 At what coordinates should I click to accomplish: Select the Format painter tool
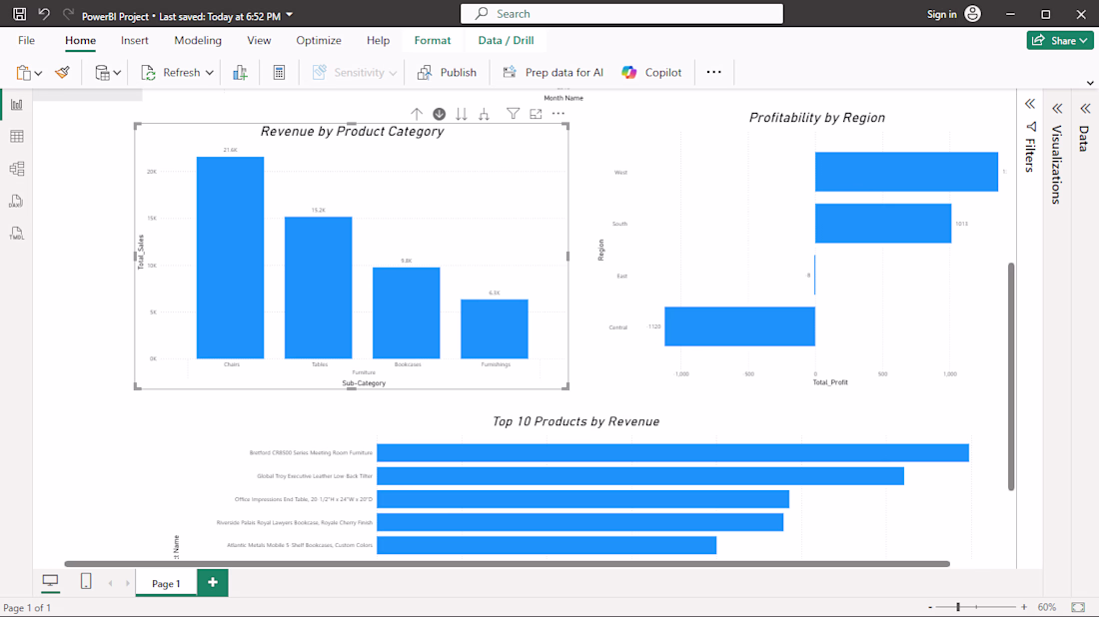click(x=62, y=72)
